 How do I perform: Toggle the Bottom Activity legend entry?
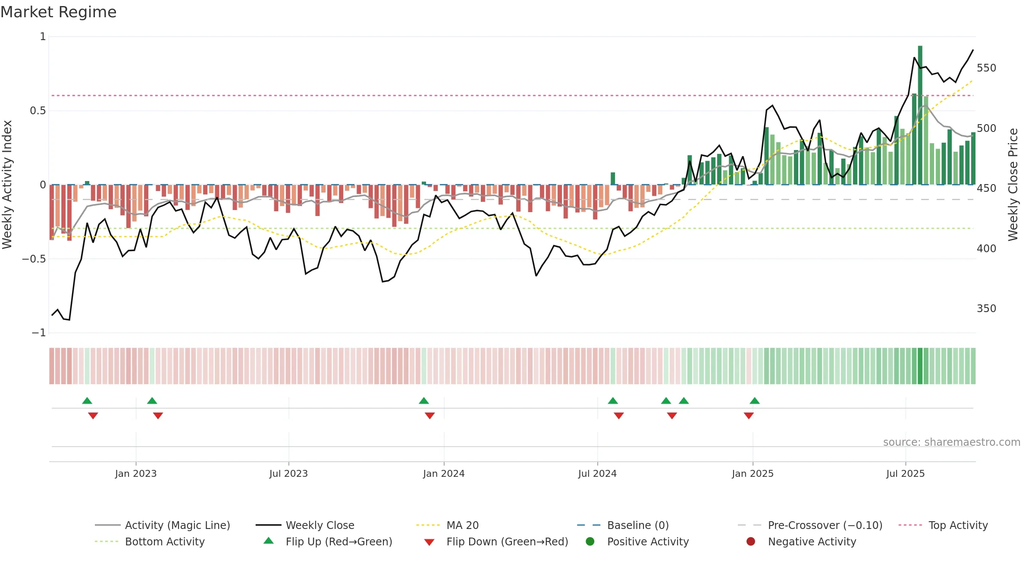pyautogui.click(x=150, y=541)
